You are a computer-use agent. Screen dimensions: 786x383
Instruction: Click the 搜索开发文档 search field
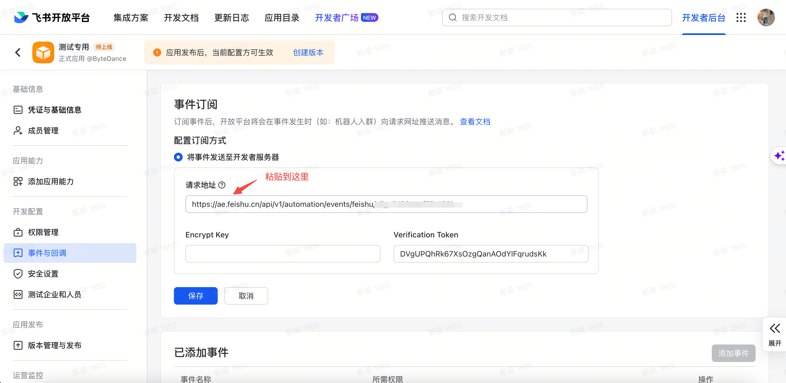557,17
